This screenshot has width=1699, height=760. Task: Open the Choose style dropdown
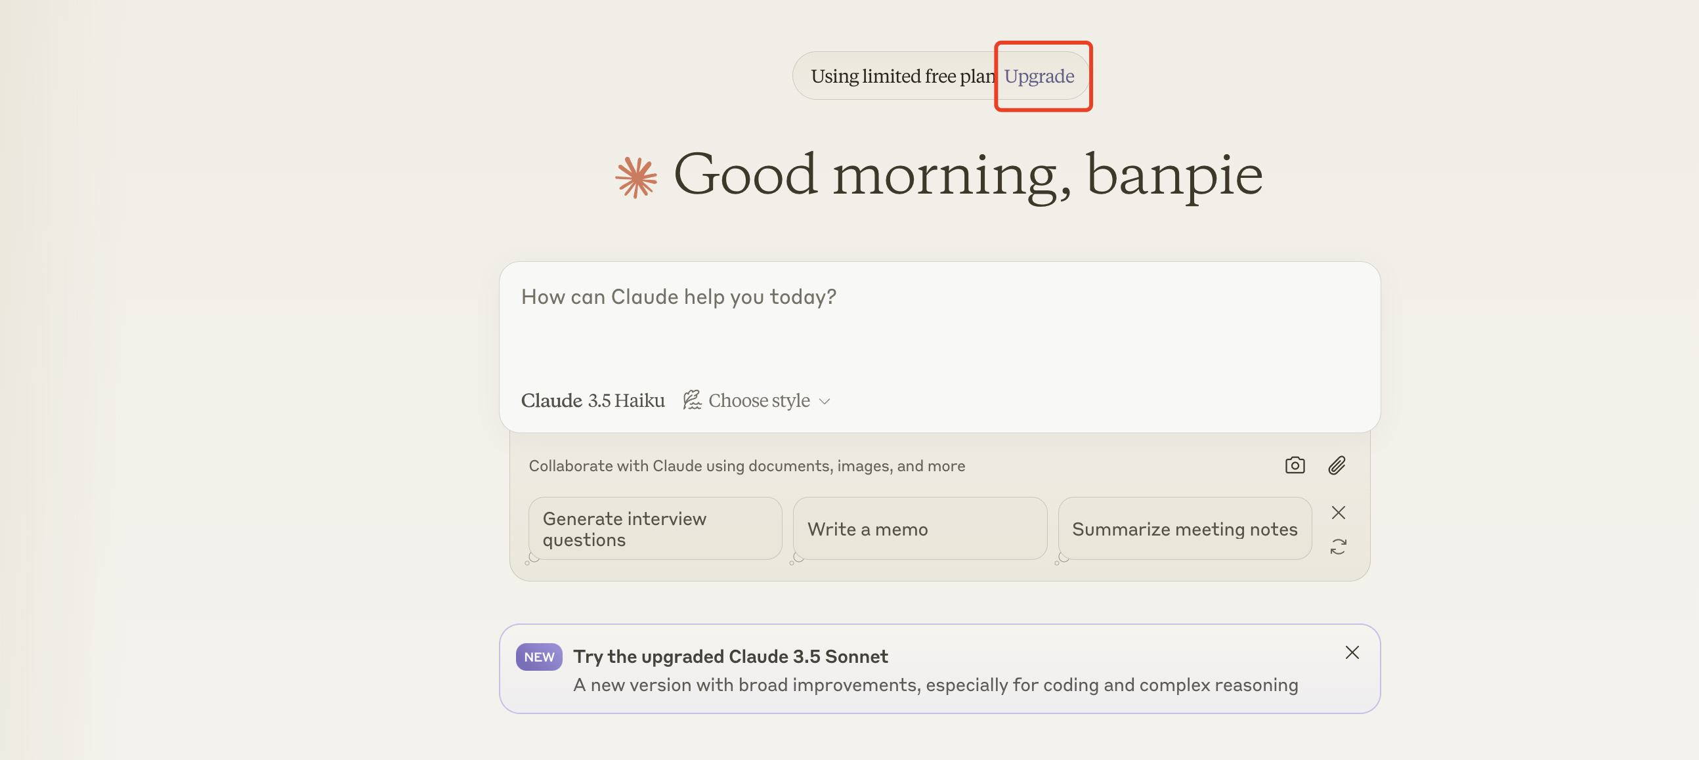(758, 400)
